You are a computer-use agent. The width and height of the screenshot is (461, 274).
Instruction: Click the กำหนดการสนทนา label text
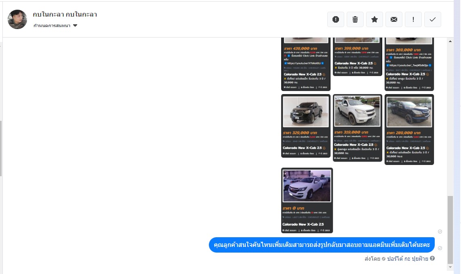click(52, 25)
